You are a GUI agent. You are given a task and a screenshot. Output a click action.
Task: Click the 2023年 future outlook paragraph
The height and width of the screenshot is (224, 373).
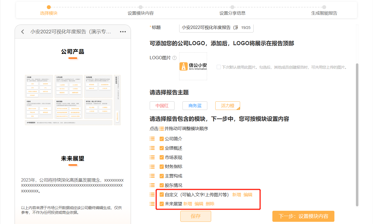coord(72,185)
